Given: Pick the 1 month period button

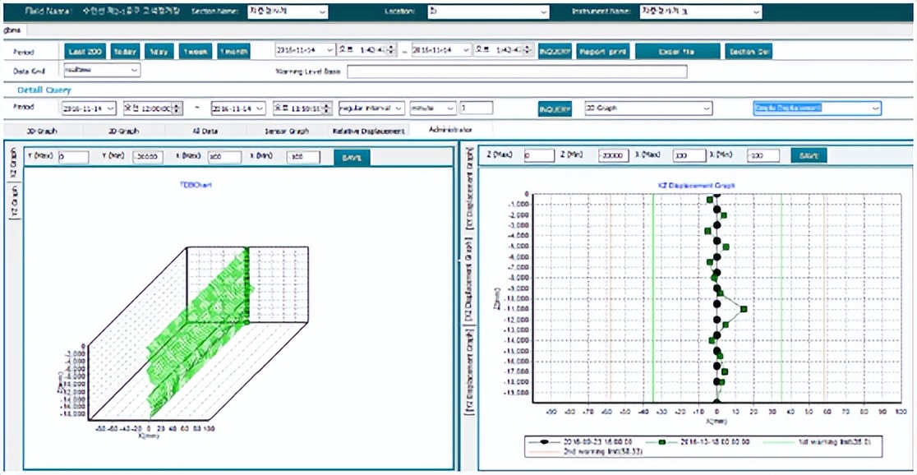Looking at the screenshot, I should coord(234,51).
